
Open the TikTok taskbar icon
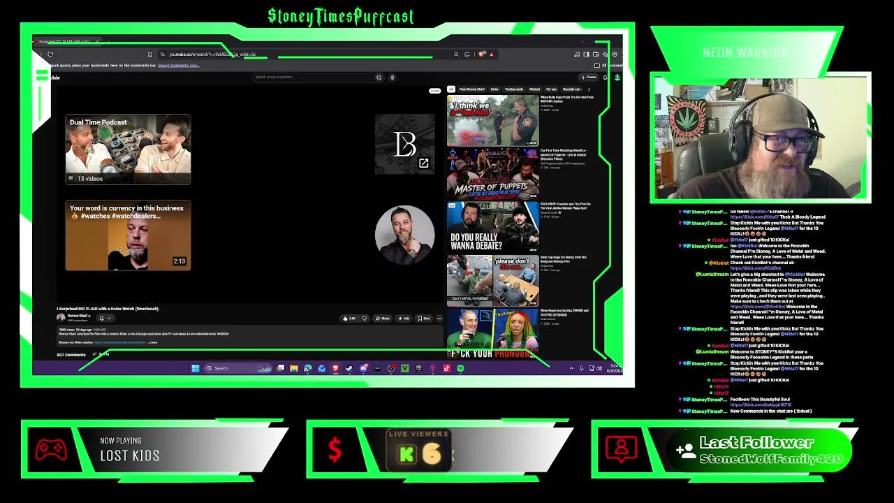[446, 368]
